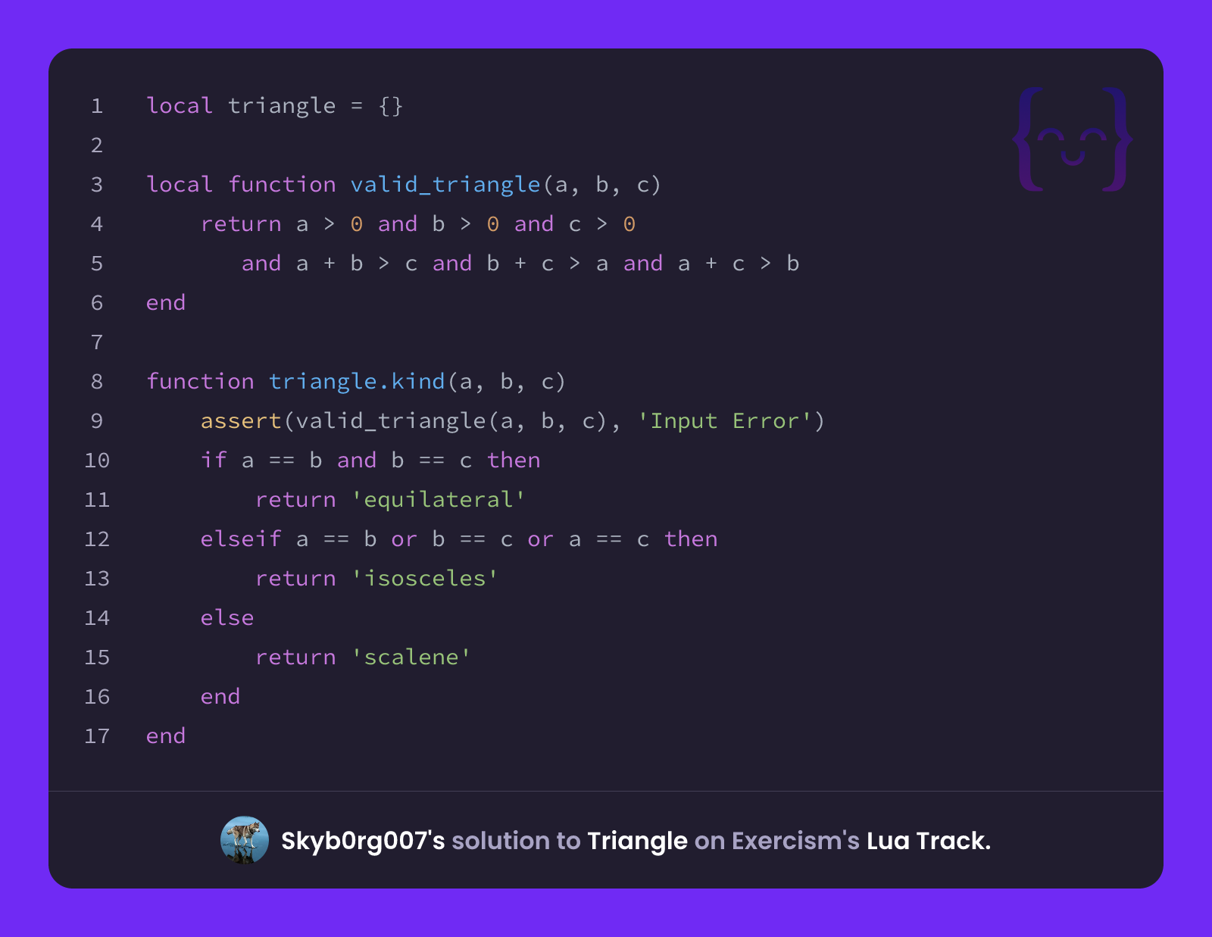Viewport: 1212px width, 937px height.
Task: Click the word "Triangle" in the footer
Action: [637, 842]
